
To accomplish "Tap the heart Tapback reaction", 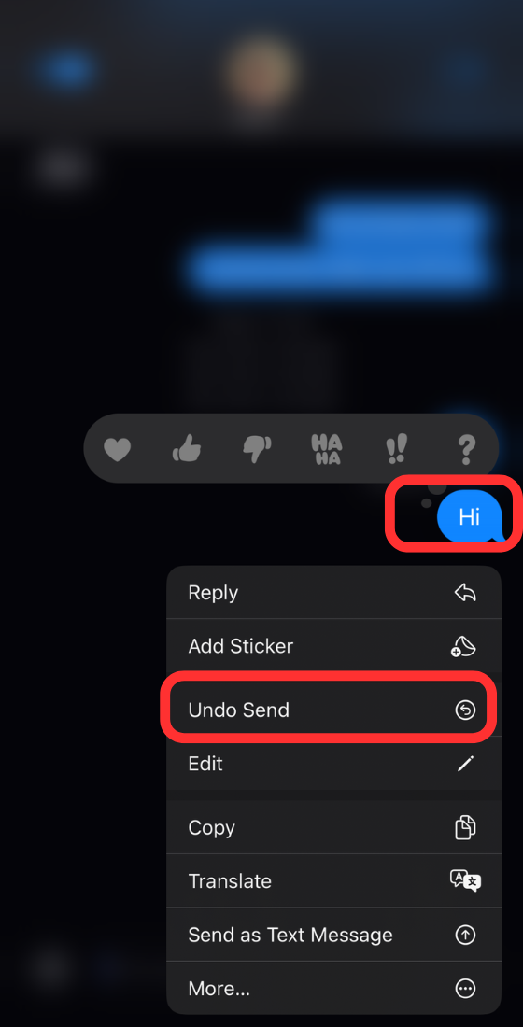I will 118,449.
